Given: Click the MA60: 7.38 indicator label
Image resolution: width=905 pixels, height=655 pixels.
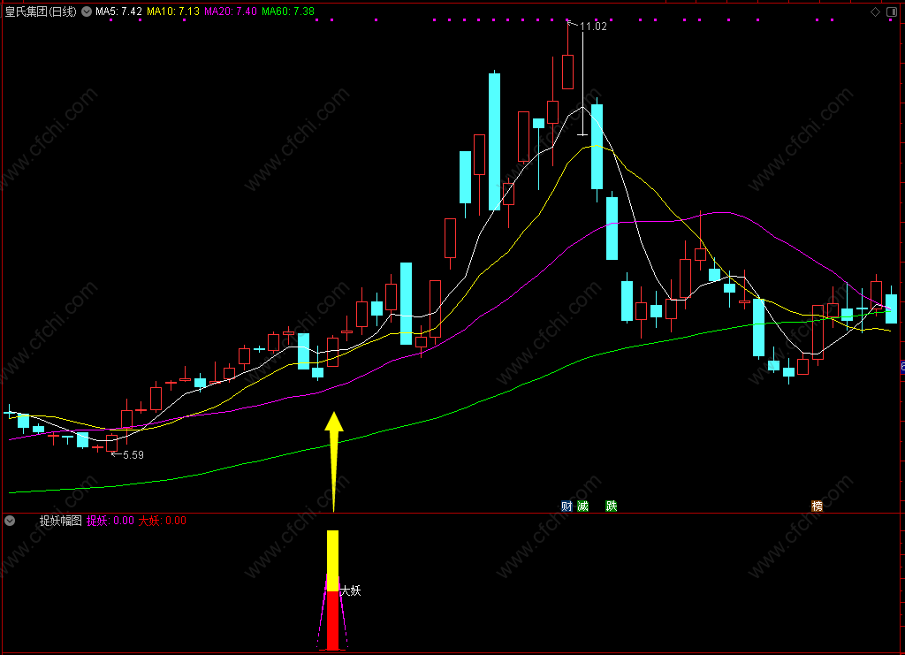Looking at the screenshot, I should [x=288, y=11].
